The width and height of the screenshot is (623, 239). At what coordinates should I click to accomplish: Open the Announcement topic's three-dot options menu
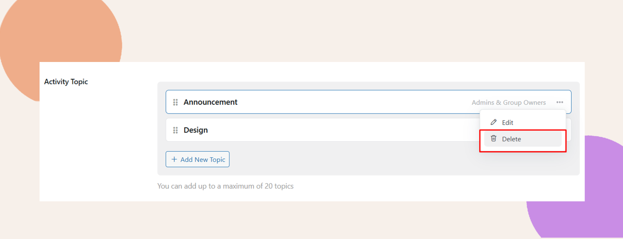(559, 102)
